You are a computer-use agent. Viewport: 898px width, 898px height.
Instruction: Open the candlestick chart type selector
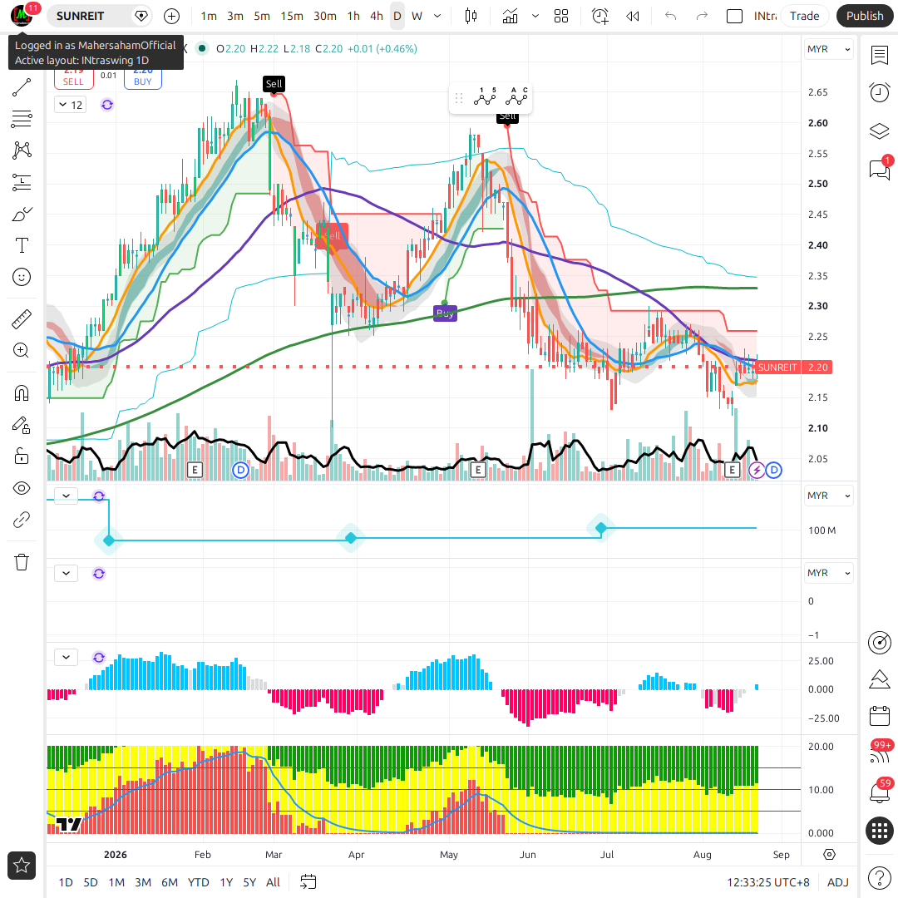(x=471, y=16)
